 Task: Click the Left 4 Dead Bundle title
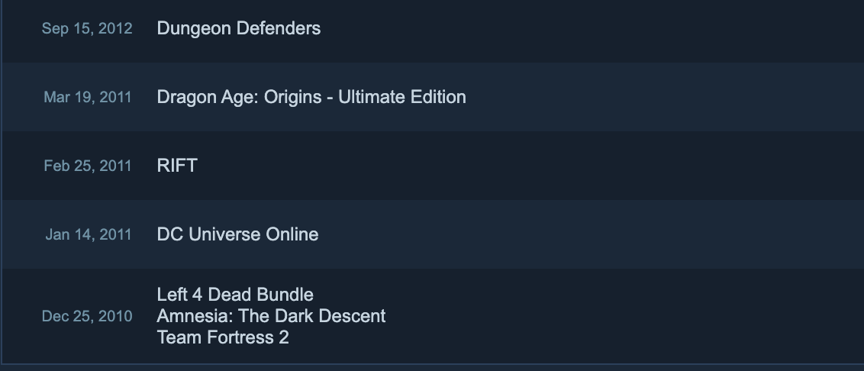pos(235,295)
